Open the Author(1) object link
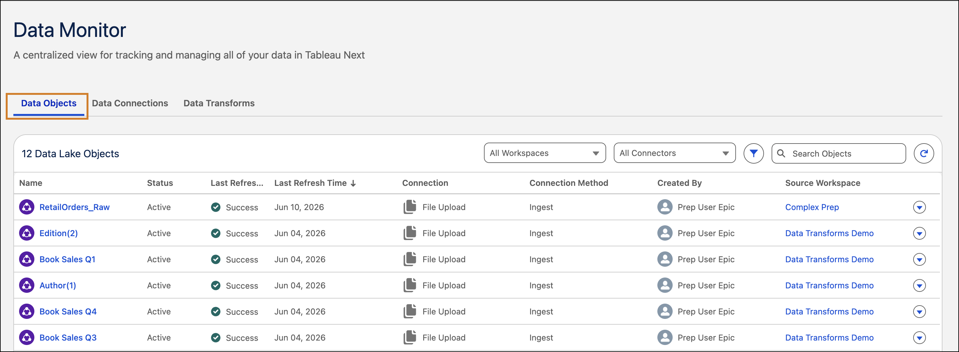This screenshot has height=352, width=959. click(x=58, y=285)
